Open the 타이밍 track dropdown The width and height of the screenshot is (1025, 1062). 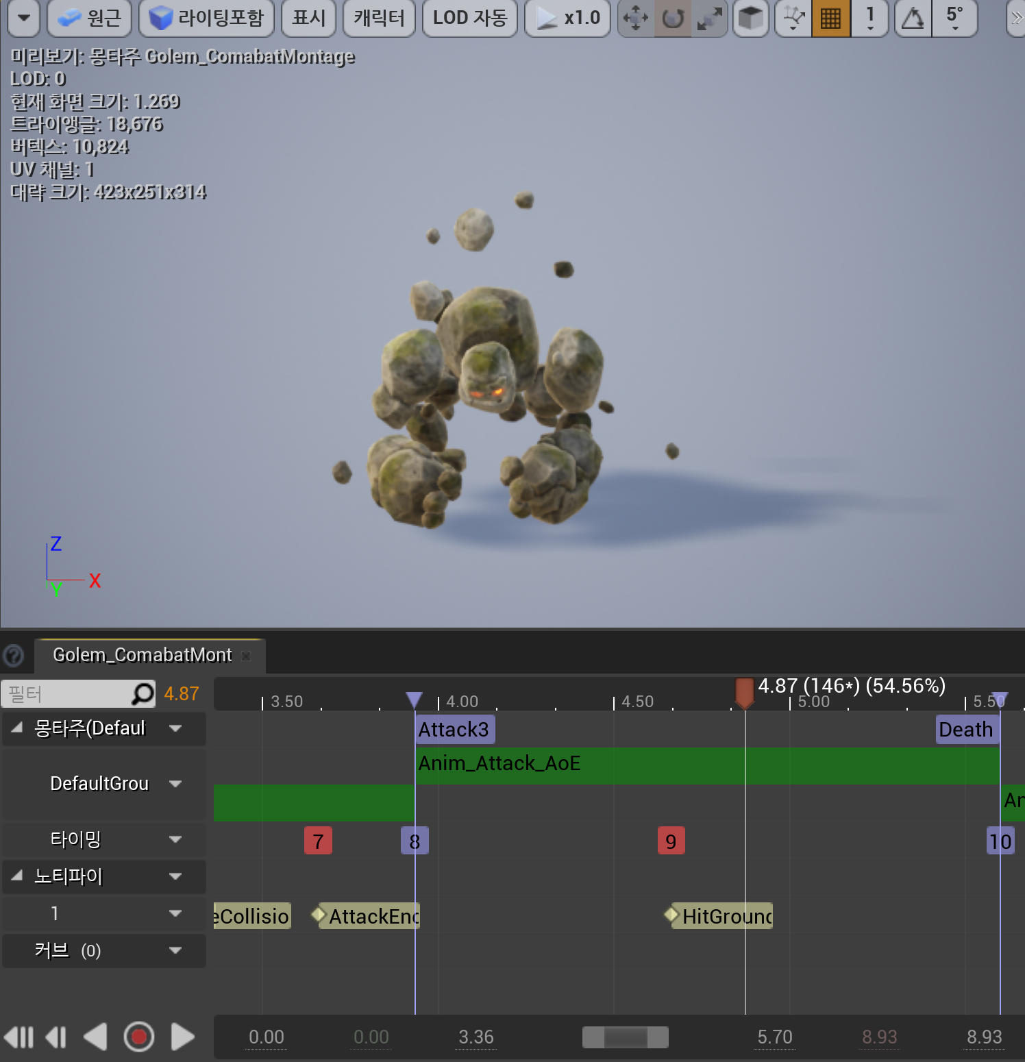click(176, 839)
